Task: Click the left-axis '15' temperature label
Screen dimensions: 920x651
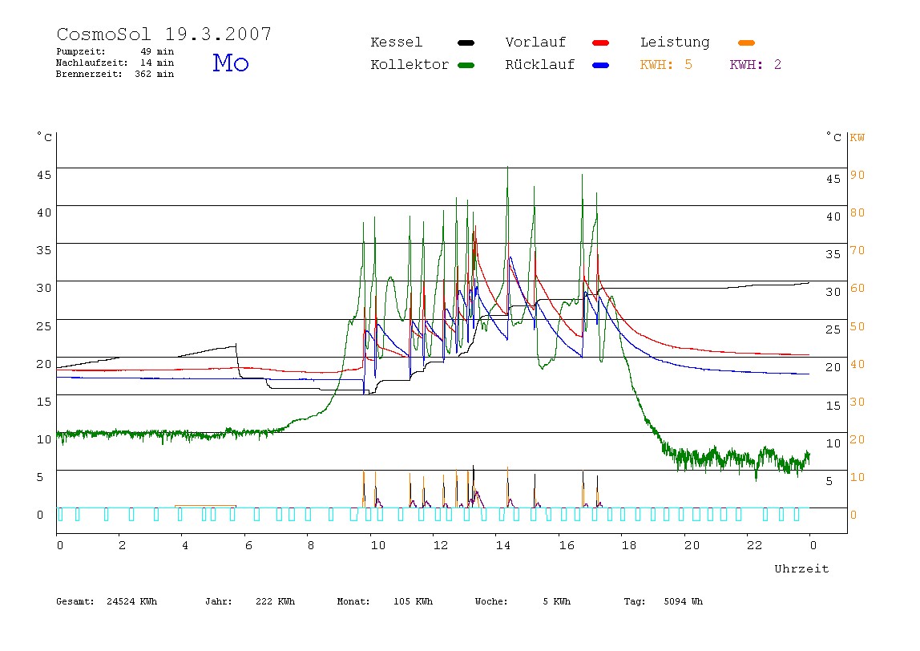Action: tap(44, 402)
